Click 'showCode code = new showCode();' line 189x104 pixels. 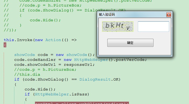coord(54,55)
